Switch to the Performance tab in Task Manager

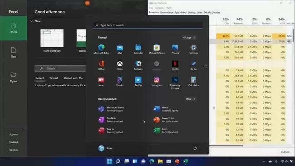click(167, 12)
